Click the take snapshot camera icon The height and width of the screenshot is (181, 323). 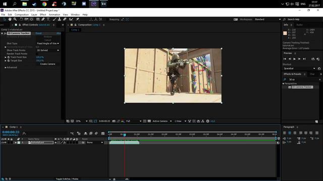pyautogui.click(x=114, y=121)
